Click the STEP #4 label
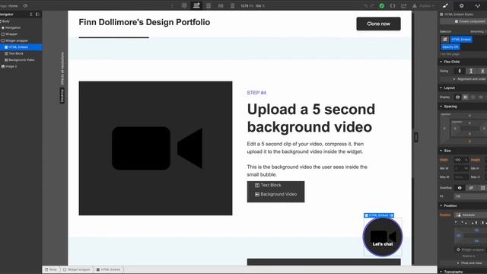487x274 pixels. [256, 93]
